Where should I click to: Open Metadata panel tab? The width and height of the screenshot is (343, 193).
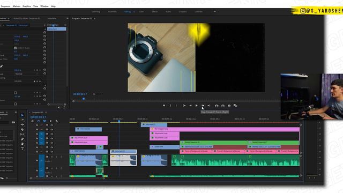coord(52,18)
